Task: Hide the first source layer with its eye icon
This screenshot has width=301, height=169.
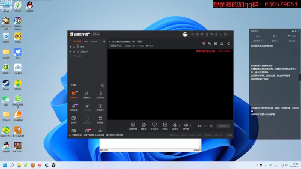Action: coord(70,47)
